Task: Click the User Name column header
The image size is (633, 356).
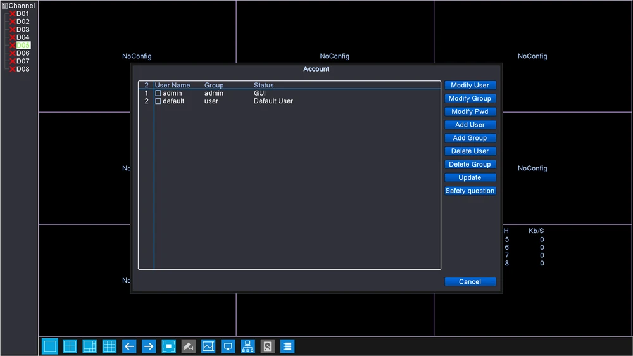Action: 172,86
